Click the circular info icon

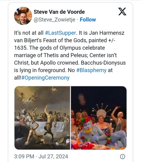(122, 156)
